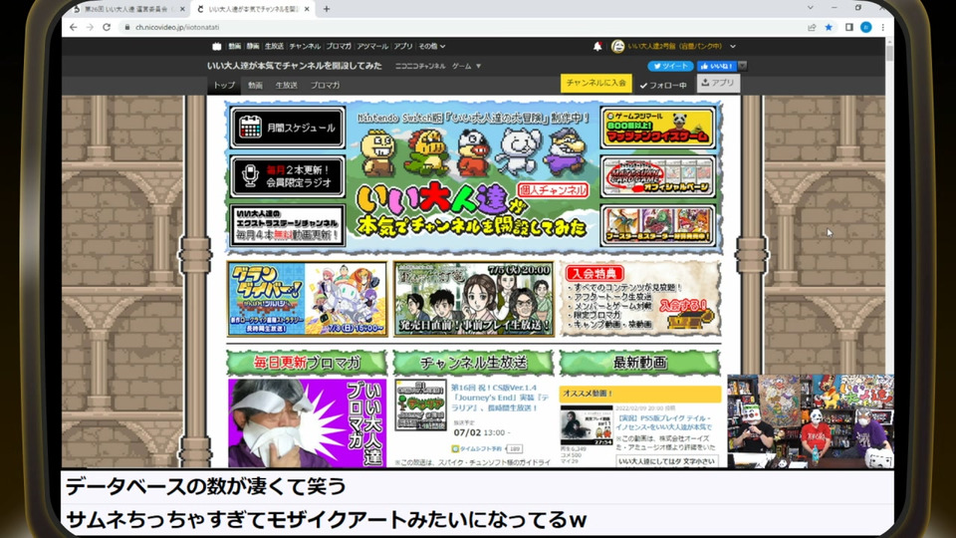This screenshot has width=956, height=538.
Task: Expand the ゲーム category dropdown arrow
Action: coord(479,66)
